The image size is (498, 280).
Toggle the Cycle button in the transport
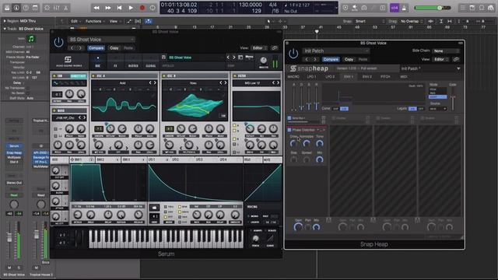[x=153, y=8]
